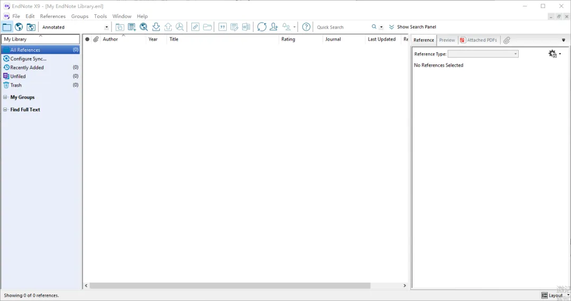Open the Quick Search options arrow
This screenshot has width=571, height=301.
pyautogui.click(x=381, y=27)
